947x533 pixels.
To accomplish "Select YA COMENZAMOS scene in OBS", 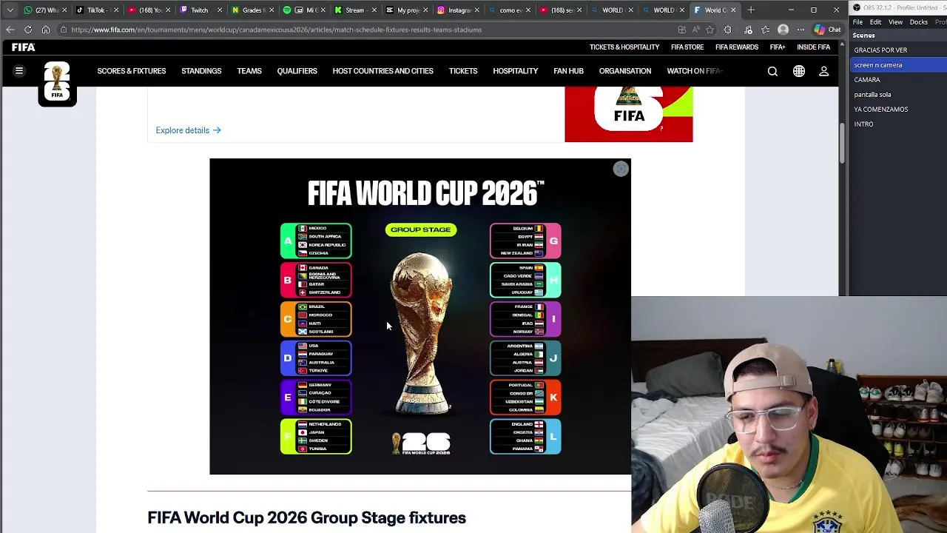I will [x=898, y=110].
